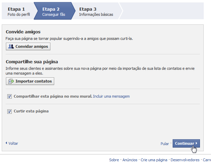Click the Compartilhe sua página heading
Viewport: 211px width, 164px height.
click(x=32, y=62)
